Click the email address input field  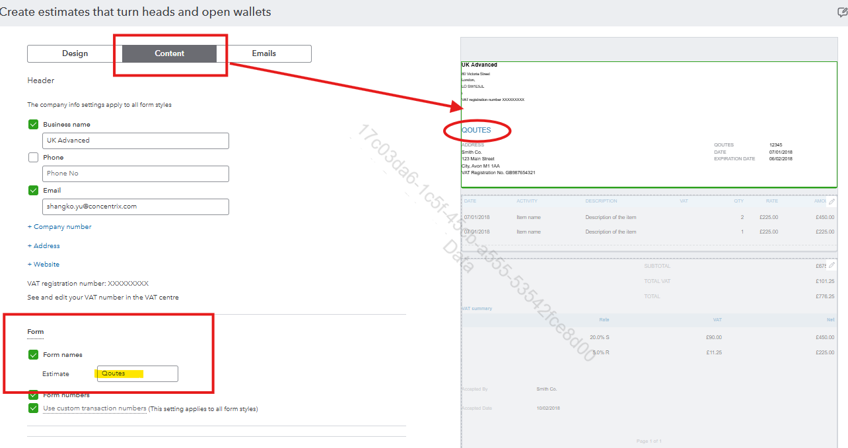(135, 207)
